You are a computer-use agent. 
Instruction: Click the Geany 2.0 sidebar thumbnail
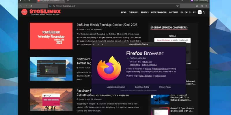tap(160, 111)
